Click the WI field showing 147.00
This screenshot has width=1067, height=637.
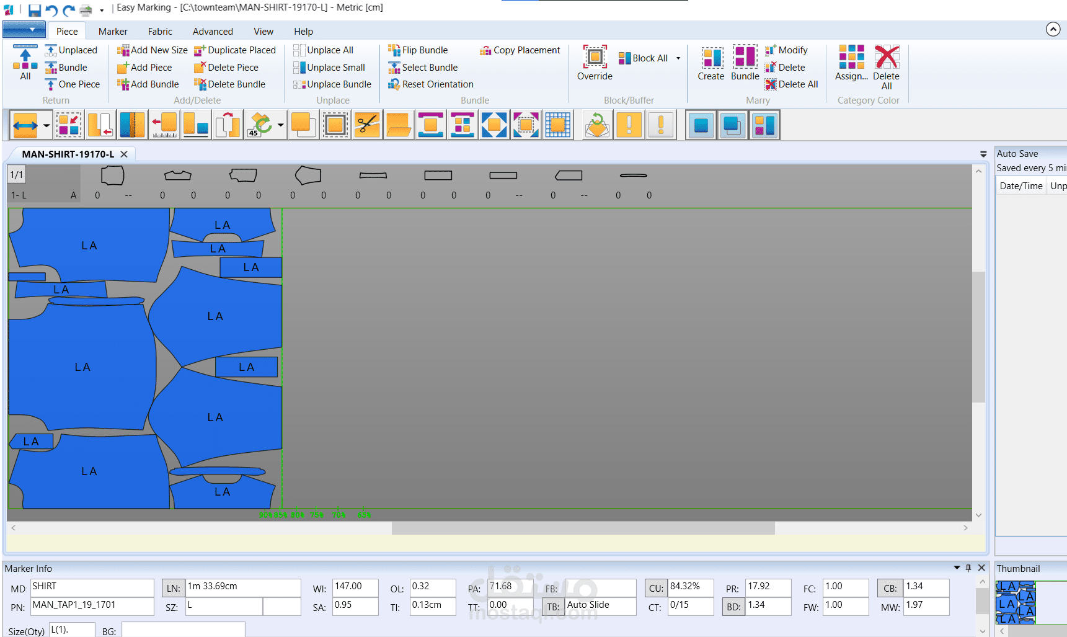[355, 587]
